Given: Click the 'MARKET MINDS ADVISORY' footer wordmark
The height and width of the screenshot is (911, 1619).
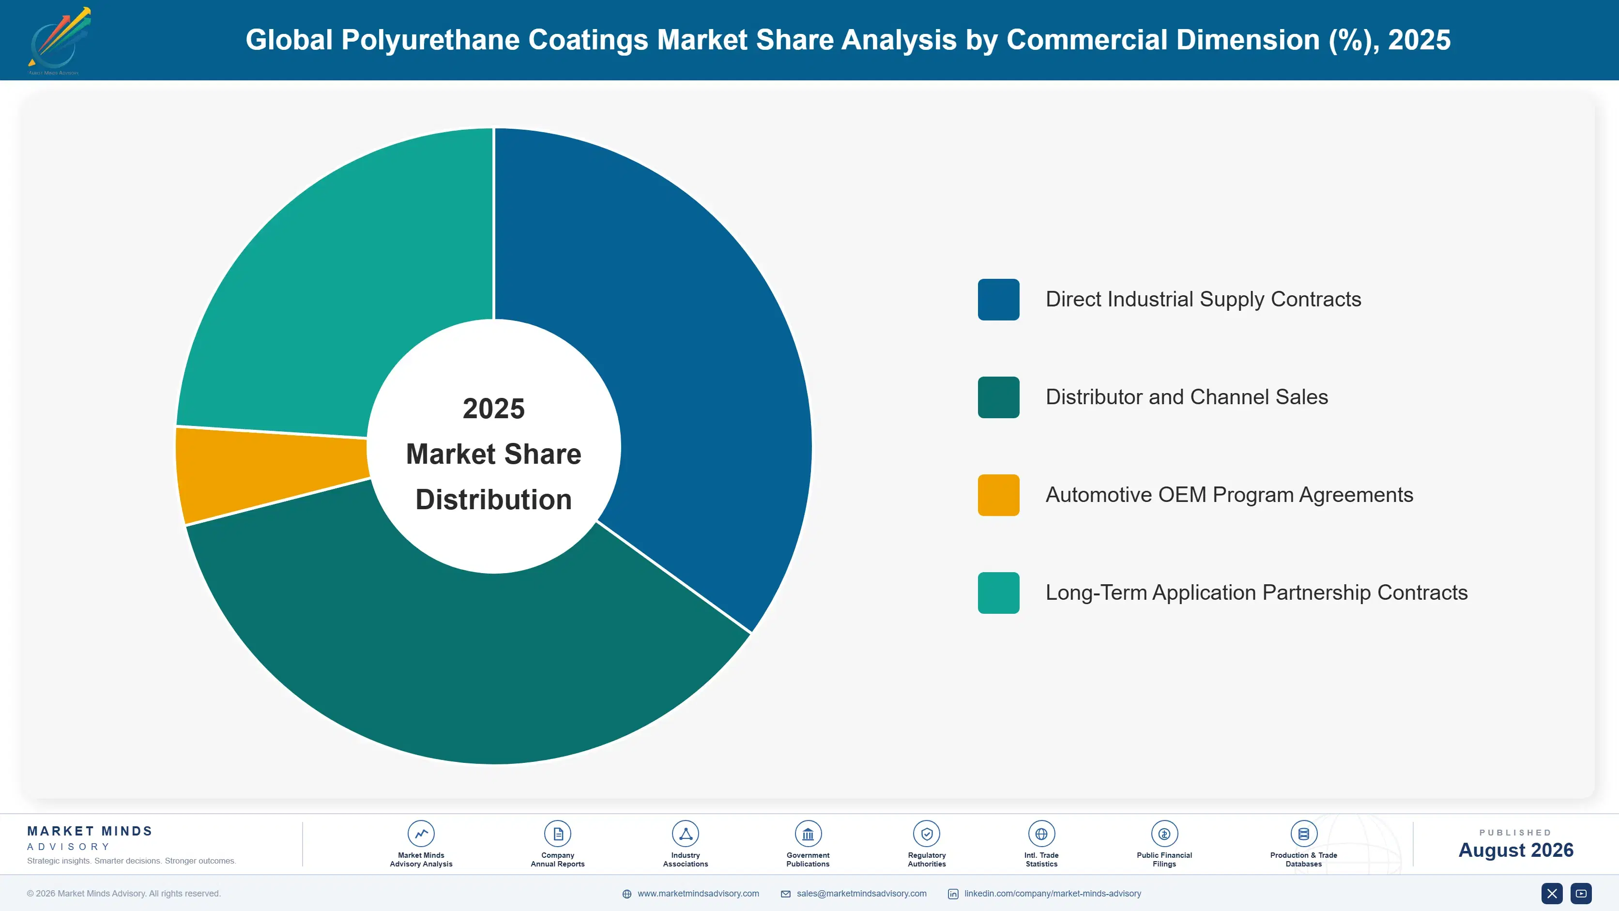Looking at the screenshot, I should 90,838.
